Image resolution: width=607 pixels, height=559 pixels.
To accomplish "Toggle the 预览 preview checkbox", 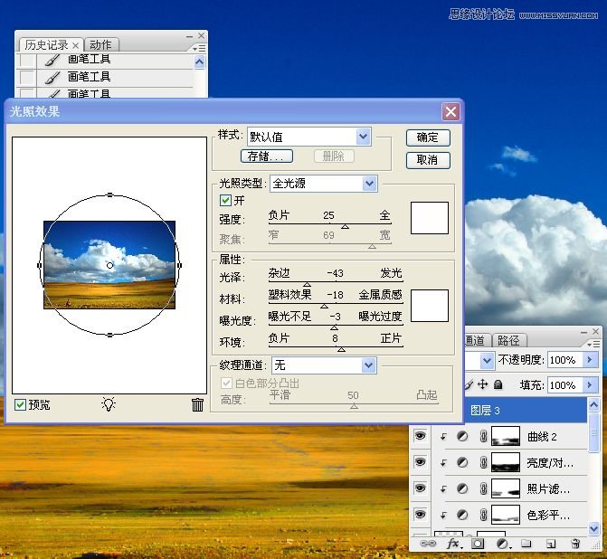I will (x=20, y=405).
